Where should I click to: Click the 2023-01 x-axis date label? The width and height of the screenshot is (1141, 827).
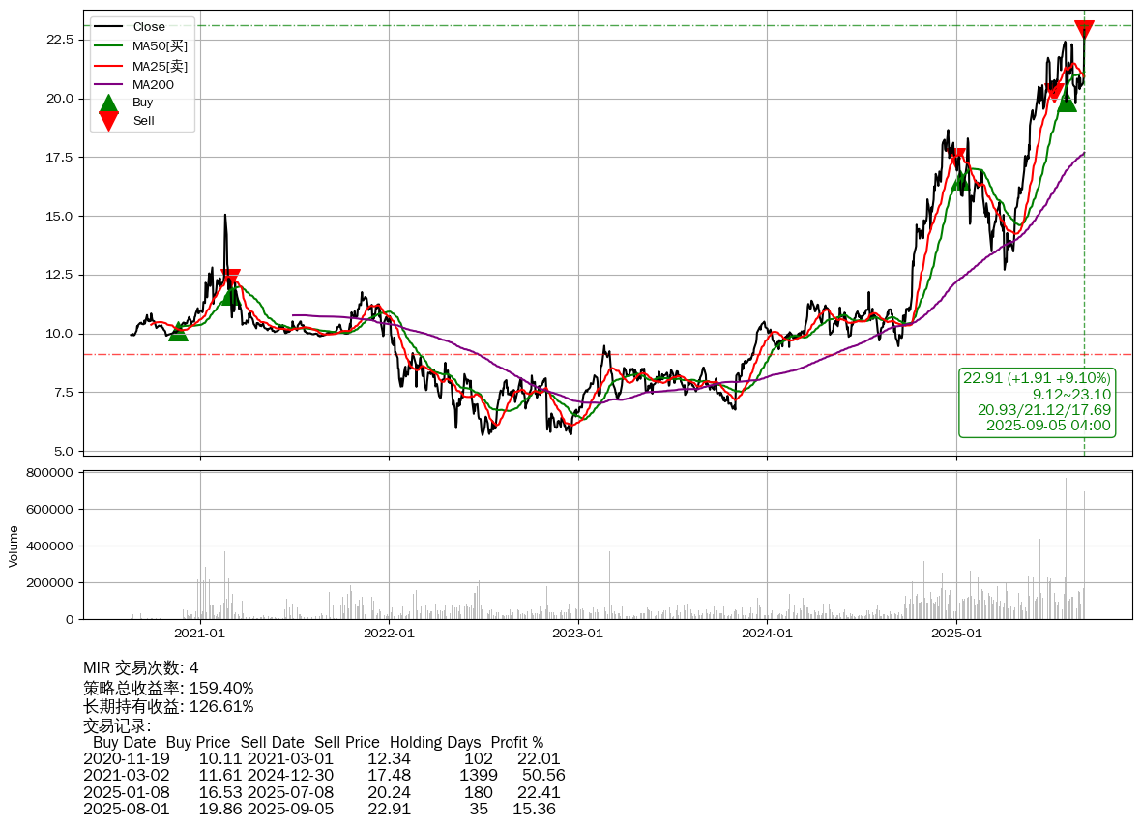pyautogui.click(x=577, y=635)
